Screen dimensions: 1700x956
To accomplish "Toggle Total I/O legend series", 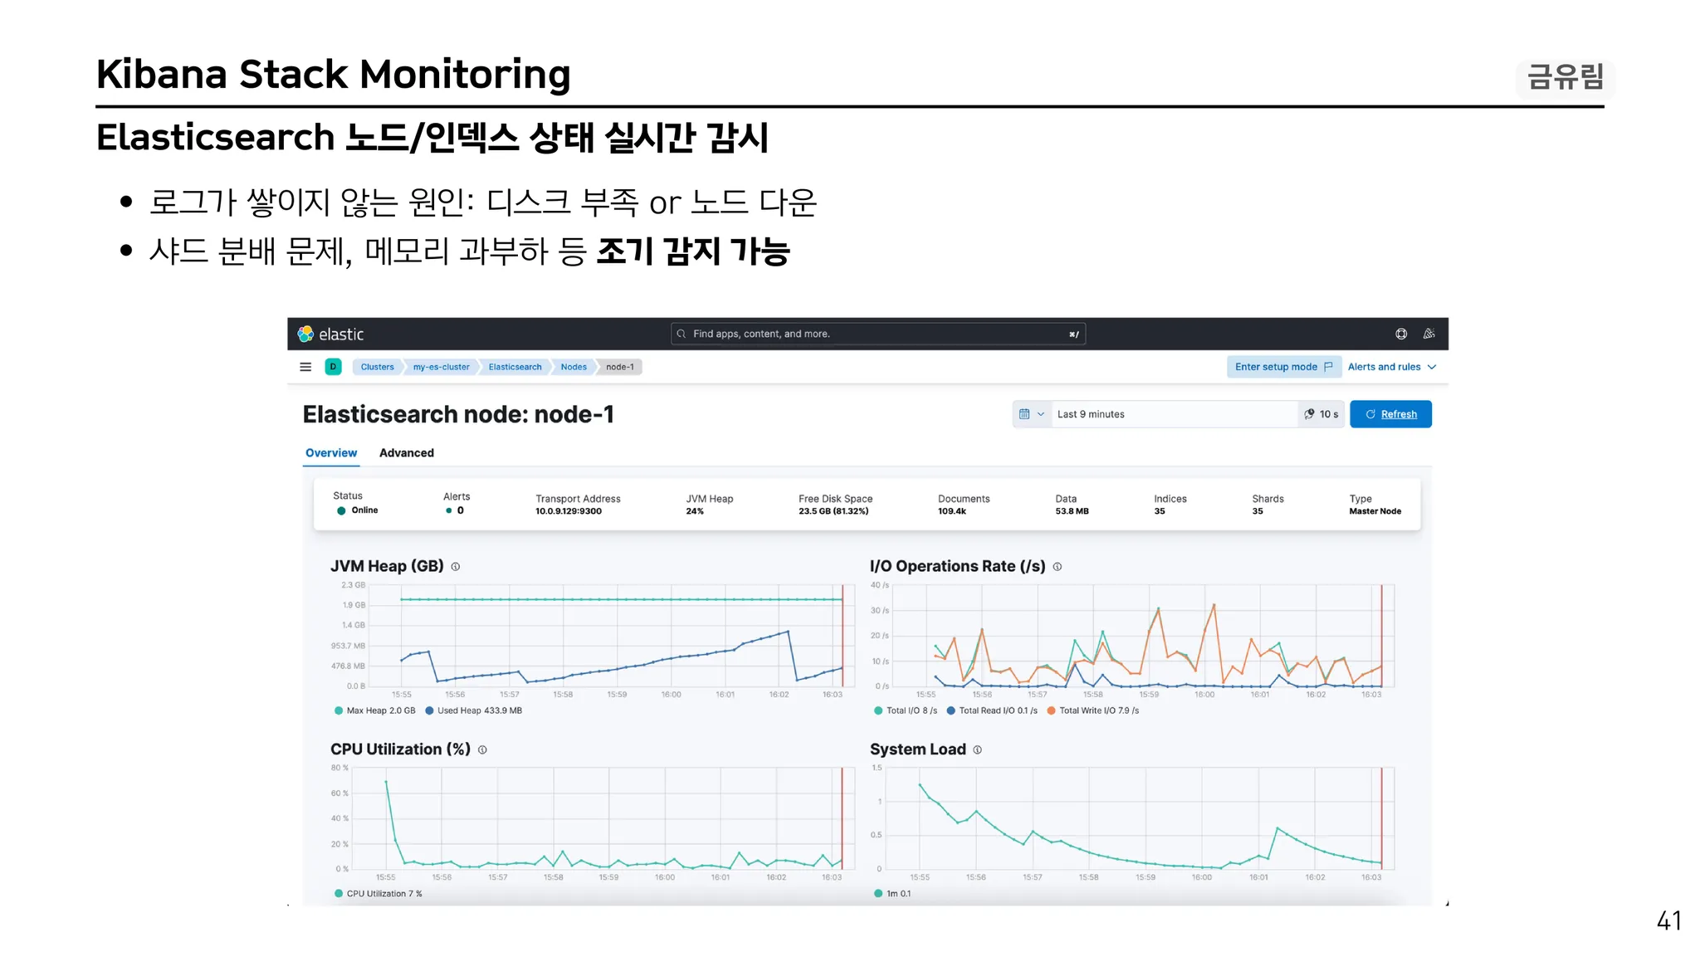I will [906, 711].
